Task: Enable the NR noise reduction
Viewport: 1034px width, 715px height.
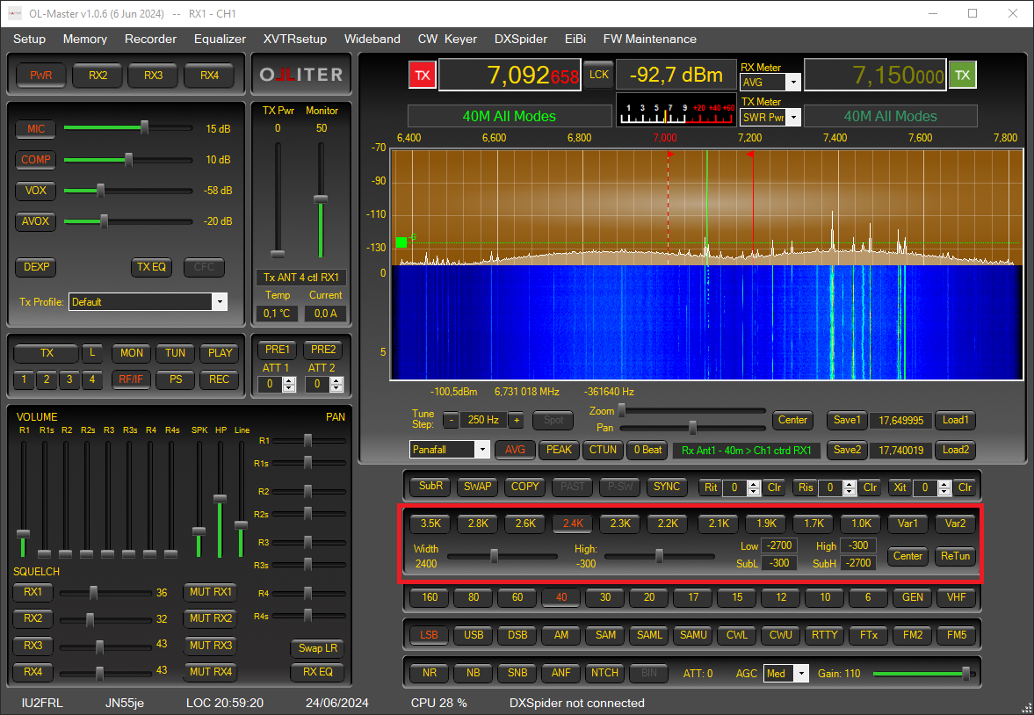Action: 428,673
